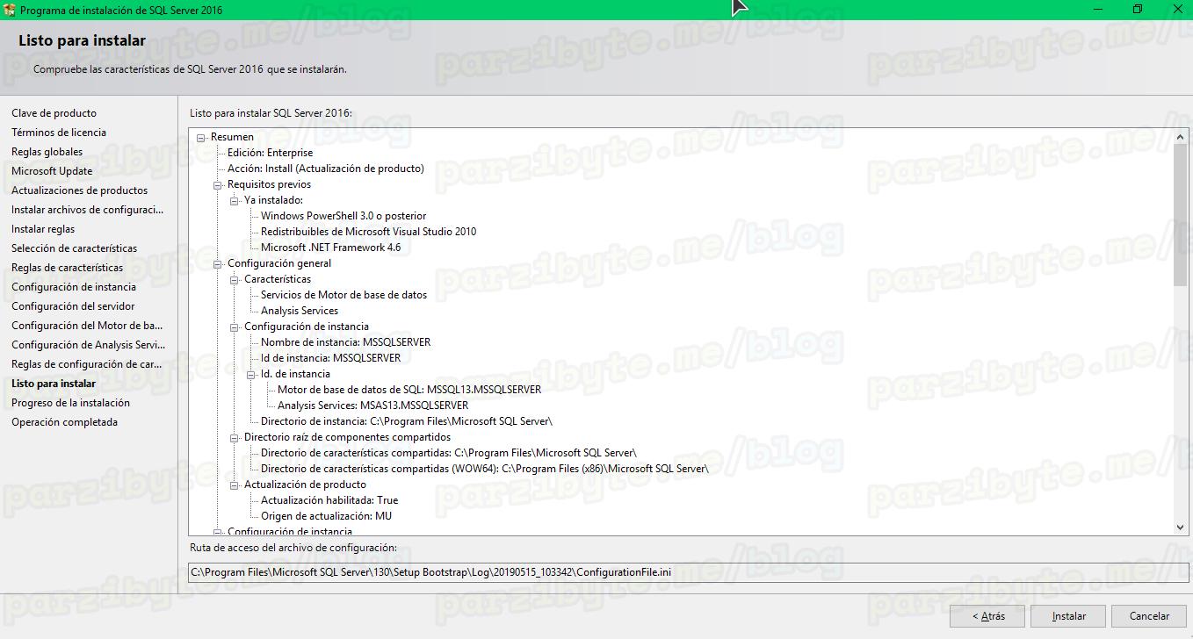Screen dimensions: 1193x639
Task: Select Nombre de instancia: MSSQLSERVER row
Action: [345, 342]
